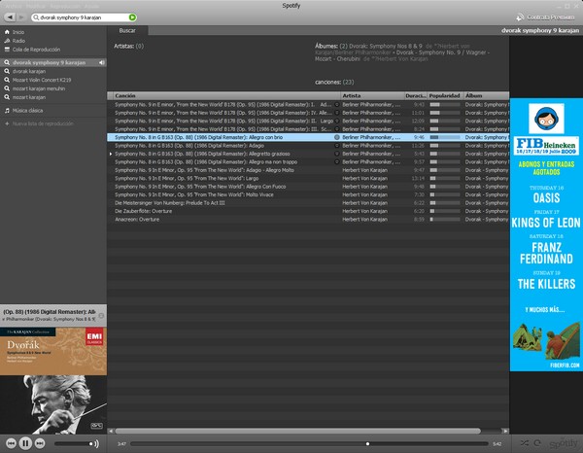Viewport: 583px width, 453px height.
Task: Seek using the track progress bar
Action: point(309,443)
